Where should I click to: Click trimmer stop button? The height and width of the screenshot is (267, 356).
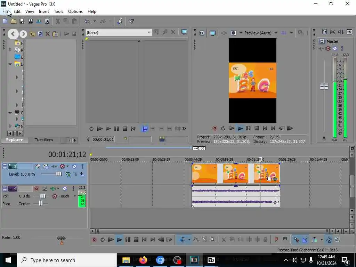125,129
